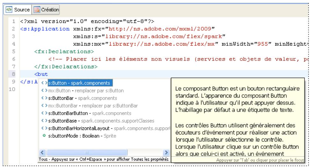Click the horizontal scrollbar thumb in suggestions
Screen dimensions: 310x167
coord(87,152)
